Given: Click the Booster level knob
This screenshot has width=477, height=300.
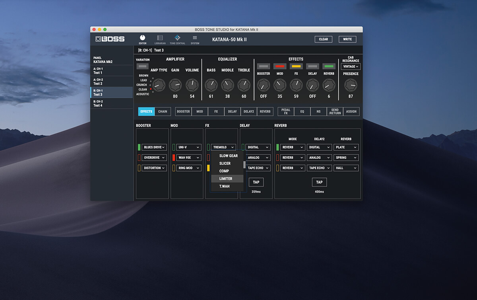Looking at the screenshot, I should tap(263, 85).
